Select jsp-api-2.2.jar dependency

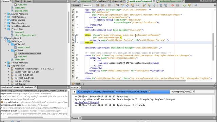(22, 81)
